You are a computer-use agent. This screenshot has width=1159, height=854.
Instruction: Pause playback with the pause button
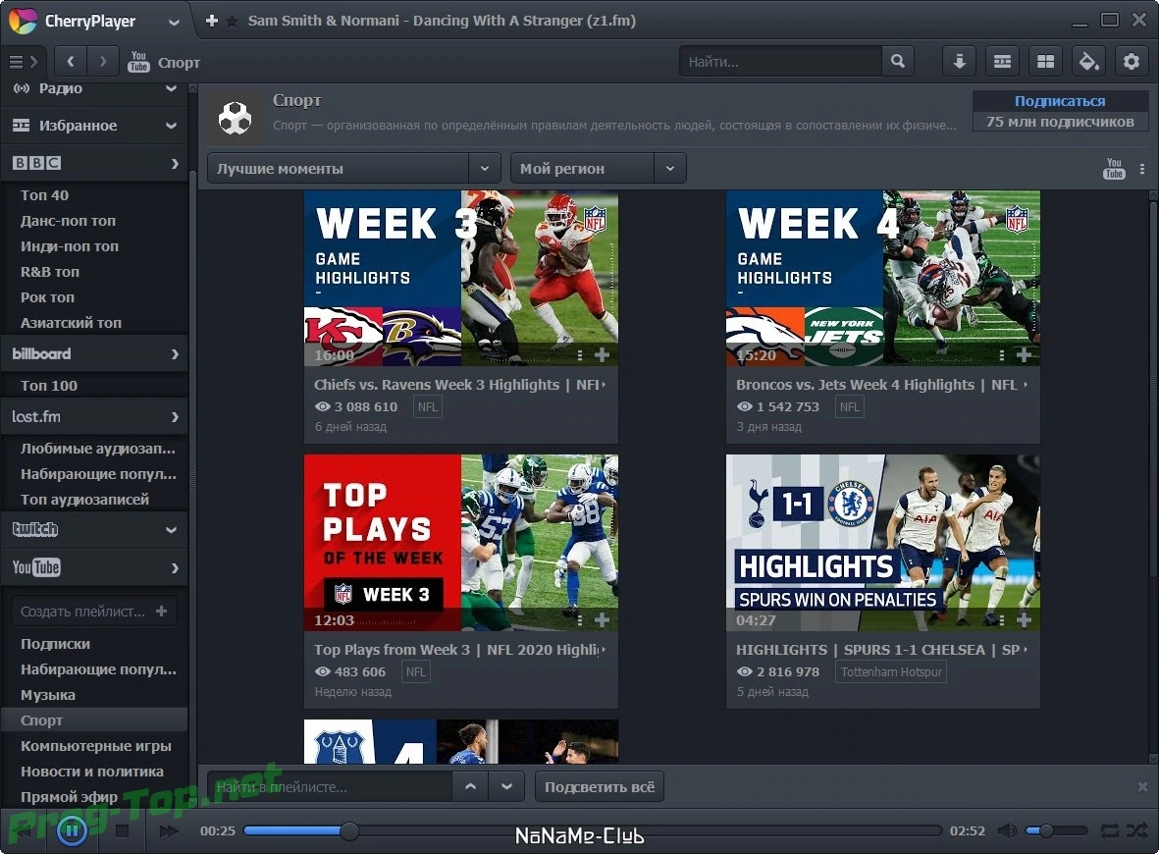click(72, 830)
